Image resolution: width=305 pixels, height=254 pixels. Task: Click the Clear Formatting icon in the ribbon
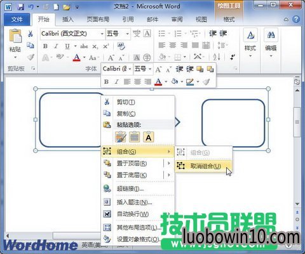(121, 46)
